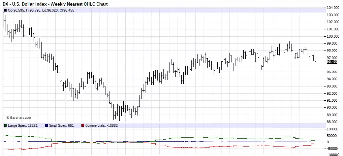Click the -50000 positions axis label
This screenshot has width=343, height=156.
333,149
